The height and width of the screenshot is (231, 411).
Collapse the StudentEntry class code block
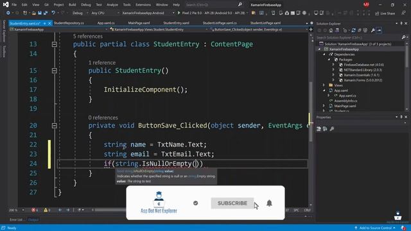[54, 44]
